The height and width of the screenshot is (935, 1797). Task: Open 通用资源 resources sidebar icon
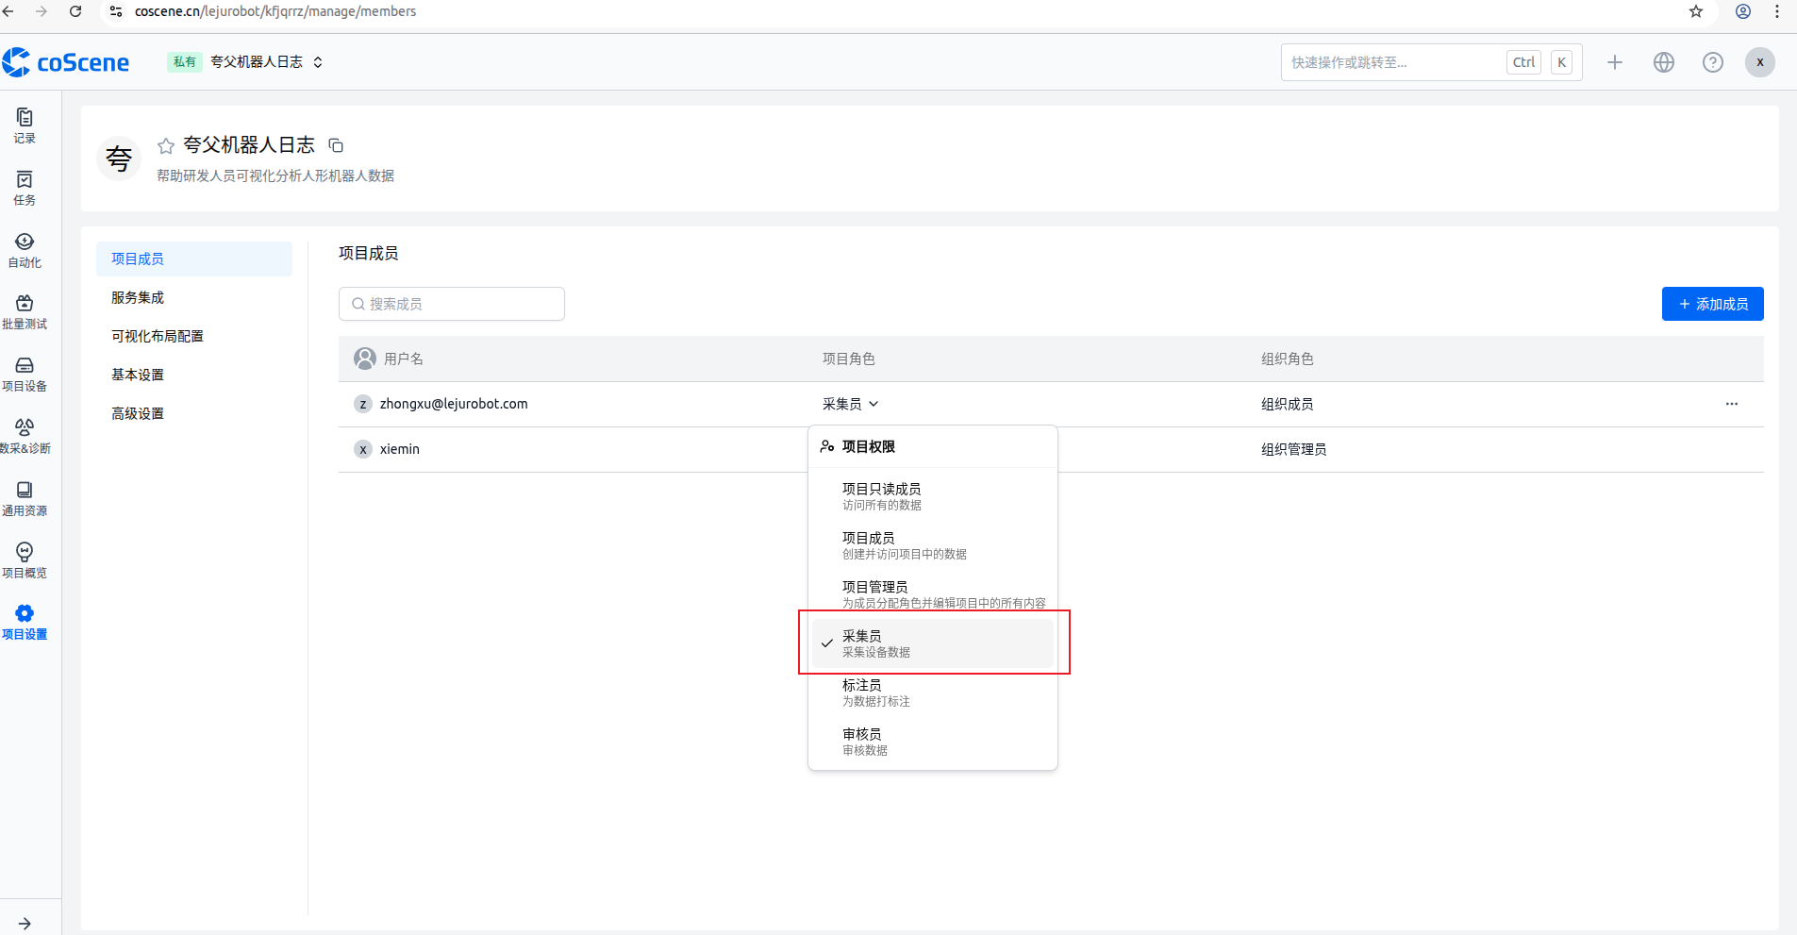point(25,498)
